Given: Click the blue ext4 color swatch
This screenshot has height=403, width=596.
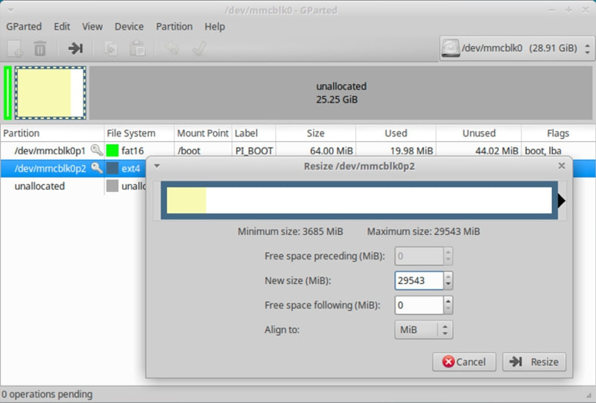Looking at the screenshot, I should (112, 168).
